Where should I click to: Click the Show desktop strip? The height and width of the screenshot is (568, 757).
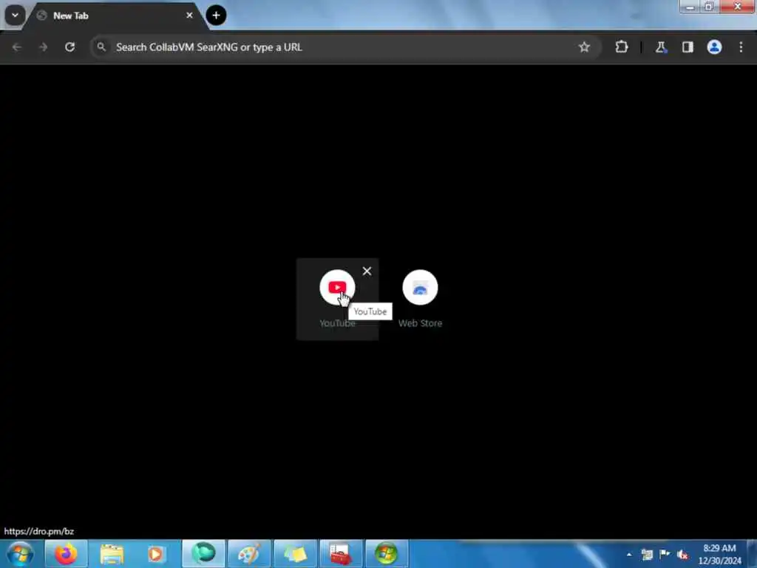point(753,553)
